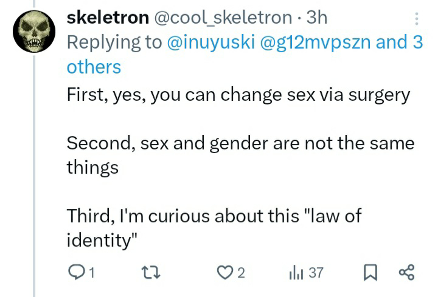The height and width of the screenshot is (297, 438).
Task: Click the "law of identity" sentence
Action: [214, 228]
